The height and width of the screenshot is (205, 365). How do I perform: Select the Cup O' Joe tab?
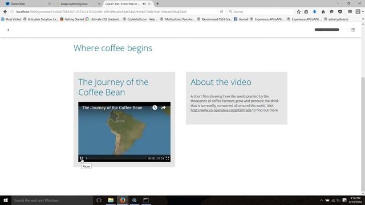[123, 4]
